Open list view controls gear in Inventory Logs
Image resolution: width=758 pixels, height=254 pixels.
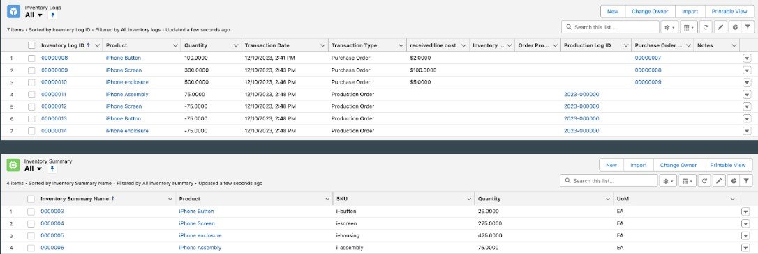(x=669, y=27)
